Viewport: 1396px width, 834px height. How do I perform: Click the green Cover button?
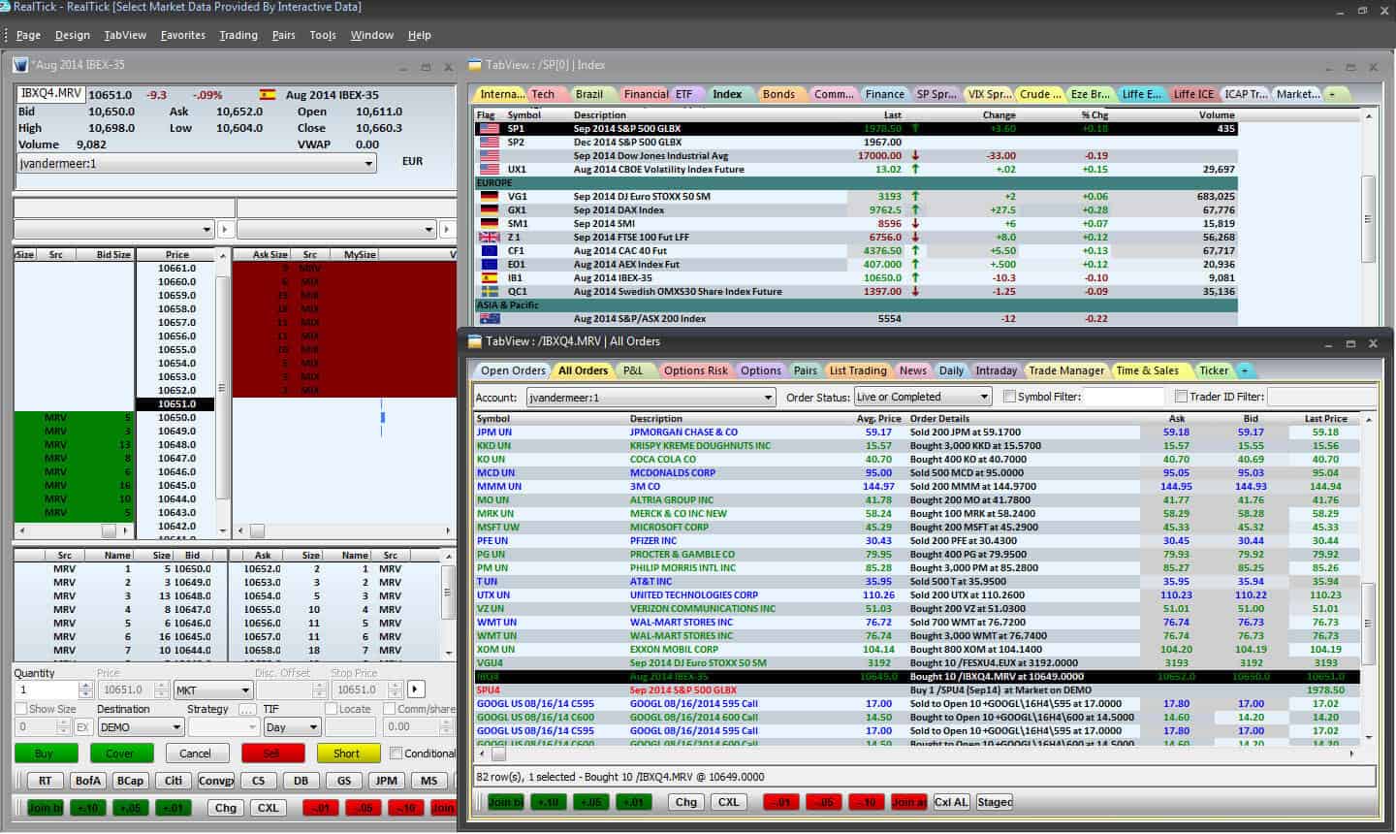point(120,753)
